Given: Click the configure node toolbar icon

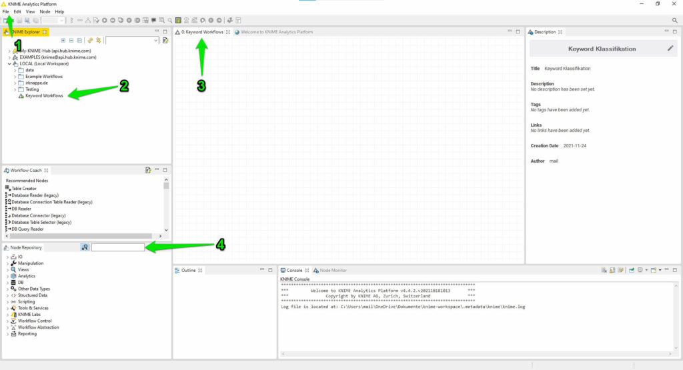Looking at the screenshot, I should pyautogui.click(x=96, y=21).
